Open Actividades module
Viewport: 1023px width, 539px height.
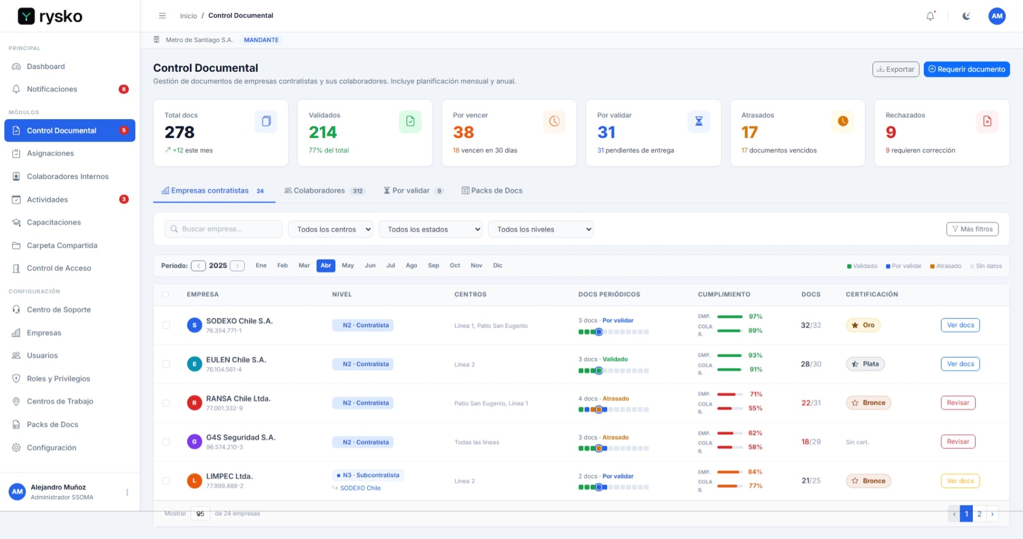tap(70, 199)
